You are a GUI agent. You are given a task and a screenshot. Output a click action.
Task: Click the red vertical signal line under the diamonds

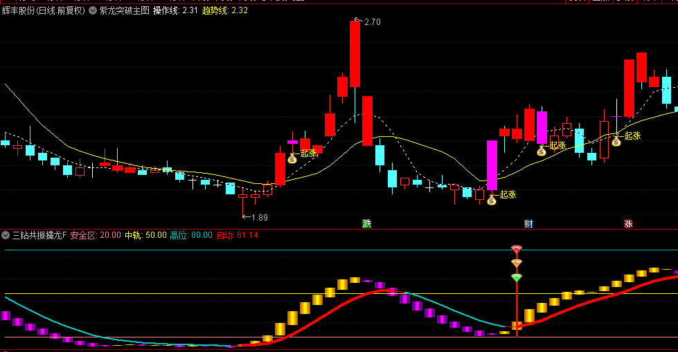pyautogui.click(x=517, y=309)
